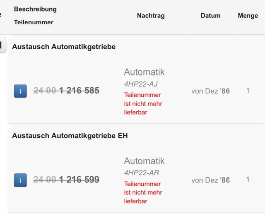Click the 4HP22-AJ transmission code

pyautogui.click(x=141, y=84)
